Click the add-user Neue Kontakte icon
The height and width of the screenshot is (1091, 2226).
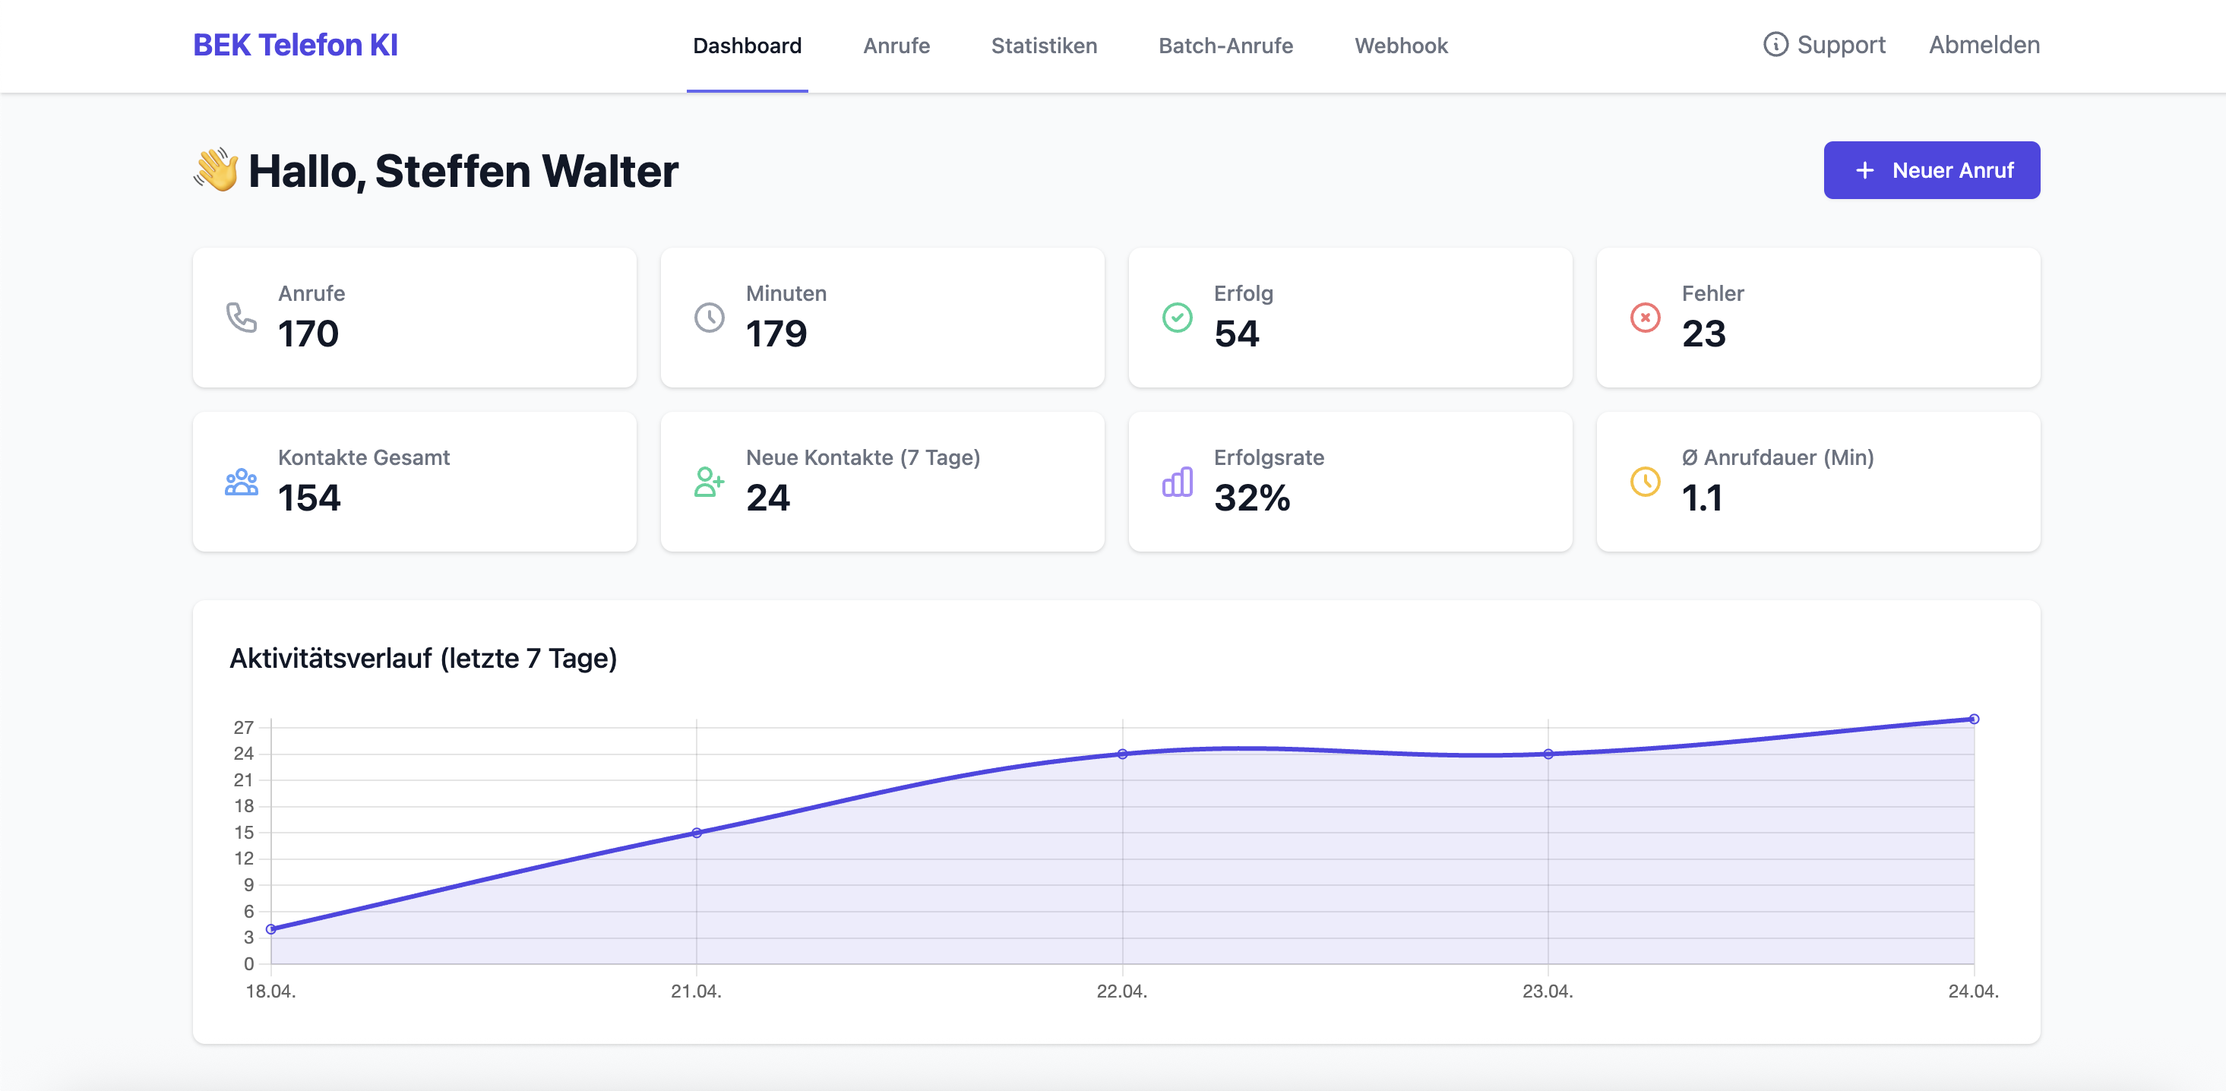coord(709,481)
